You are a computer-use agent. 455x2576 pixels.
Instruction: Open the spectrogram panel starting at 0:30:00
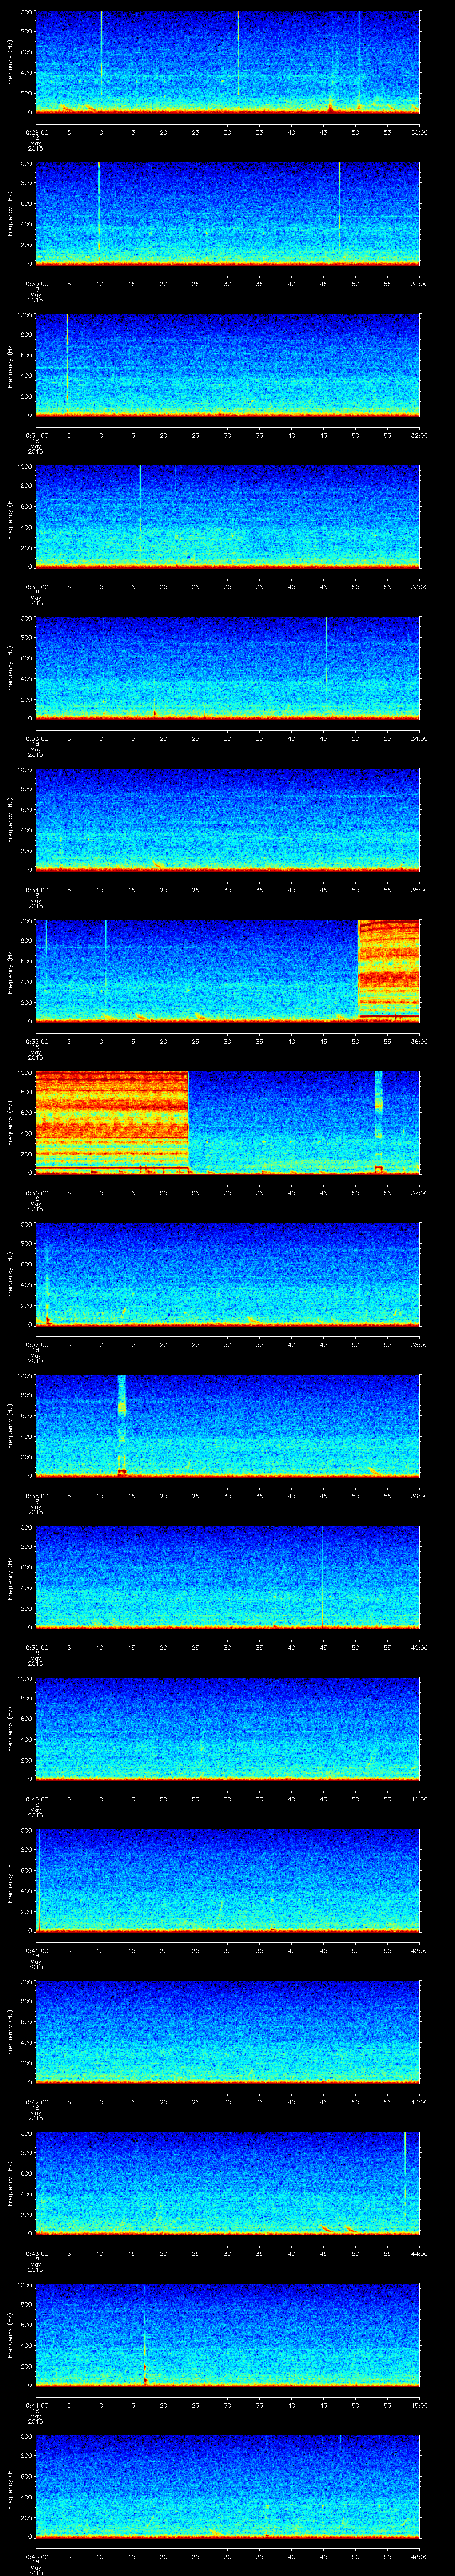click(x=227, y=213)
